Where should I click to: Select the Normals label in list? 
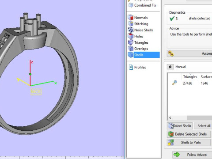point(141,18)
